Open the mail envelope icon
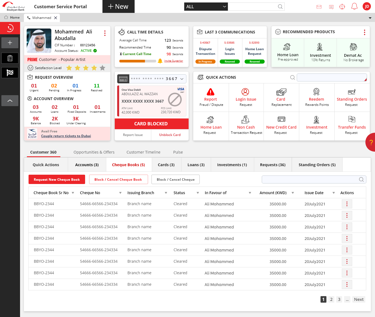Image resolution: width=375 pixels, height=317 pixels. click(319, 7)
